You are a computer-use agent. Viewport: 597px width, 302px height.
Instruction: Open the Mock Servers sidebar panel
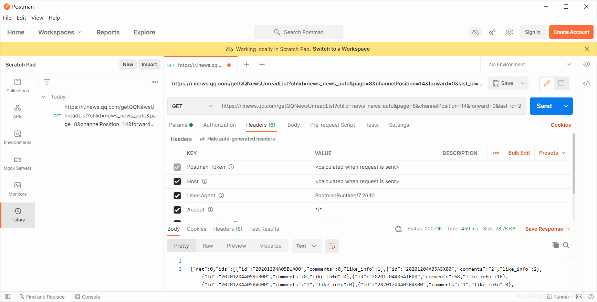(x=18, y=164)
